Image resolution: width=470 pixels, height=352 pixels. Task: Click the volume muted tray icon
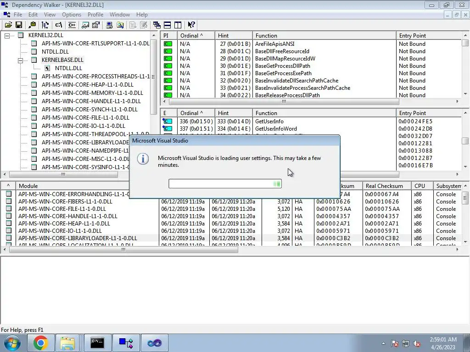[417, 344]
